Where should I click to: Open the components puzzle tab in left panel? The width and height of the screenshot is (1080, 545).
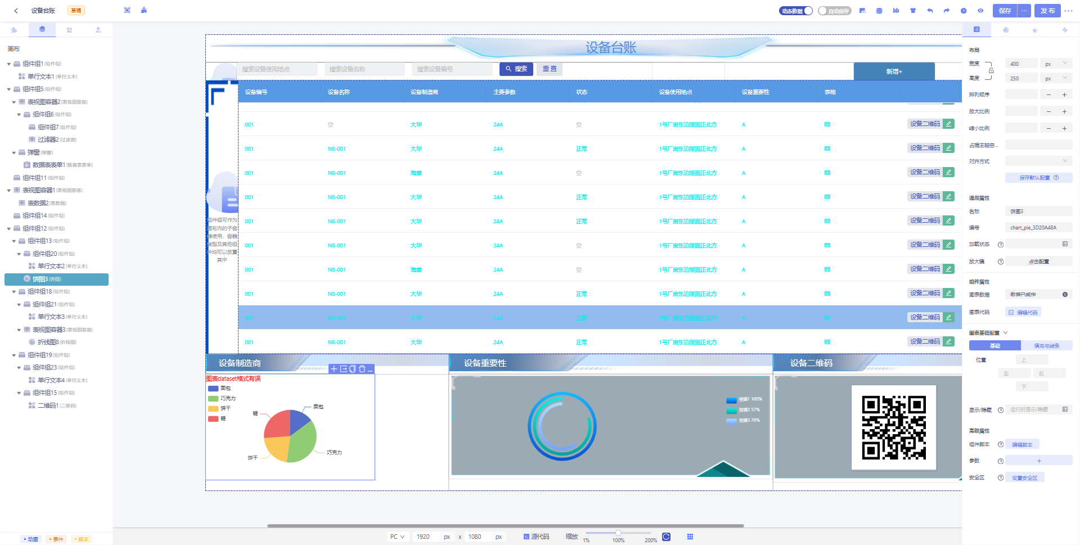tap(14, 30)
